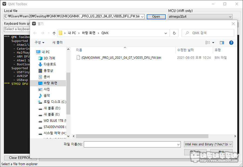The width and height of the screenshot is (243, 167).
Task: Click the forward navigation arrow in dialog
Action: (x=42, y=33)
